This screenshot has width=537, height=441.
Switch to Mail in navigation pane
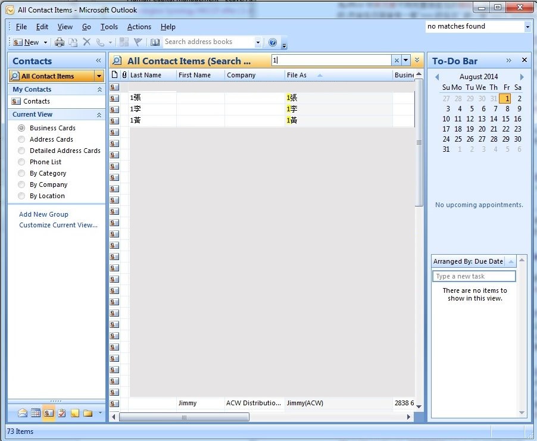pos(23,413)
